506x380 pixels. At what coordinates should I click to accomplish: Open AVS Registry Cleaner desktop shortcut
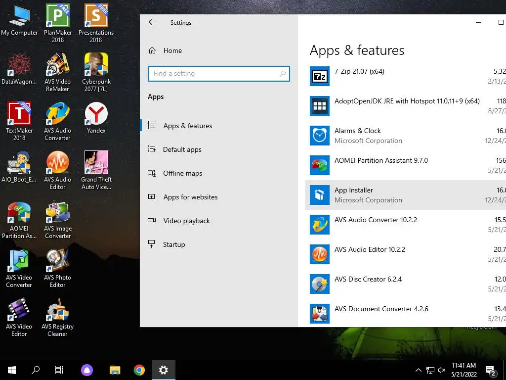click(x=57, y=318)
